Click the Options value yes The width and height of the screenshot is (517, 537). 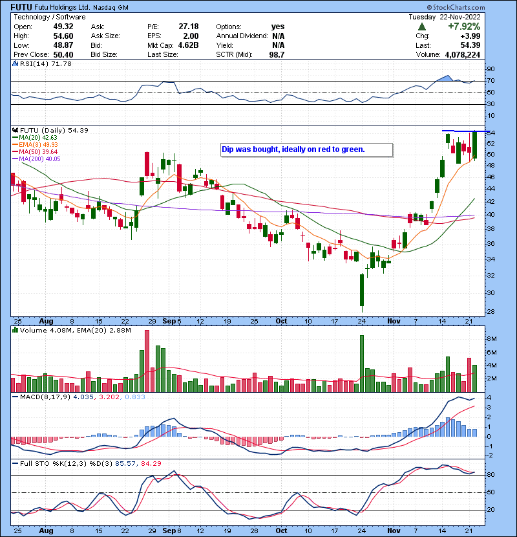(x=277, y=27)
